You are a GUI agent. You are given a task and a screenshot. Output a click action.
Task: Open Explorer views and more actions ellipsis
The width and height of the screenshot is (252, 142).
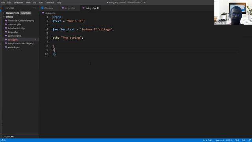pos(34,8)
